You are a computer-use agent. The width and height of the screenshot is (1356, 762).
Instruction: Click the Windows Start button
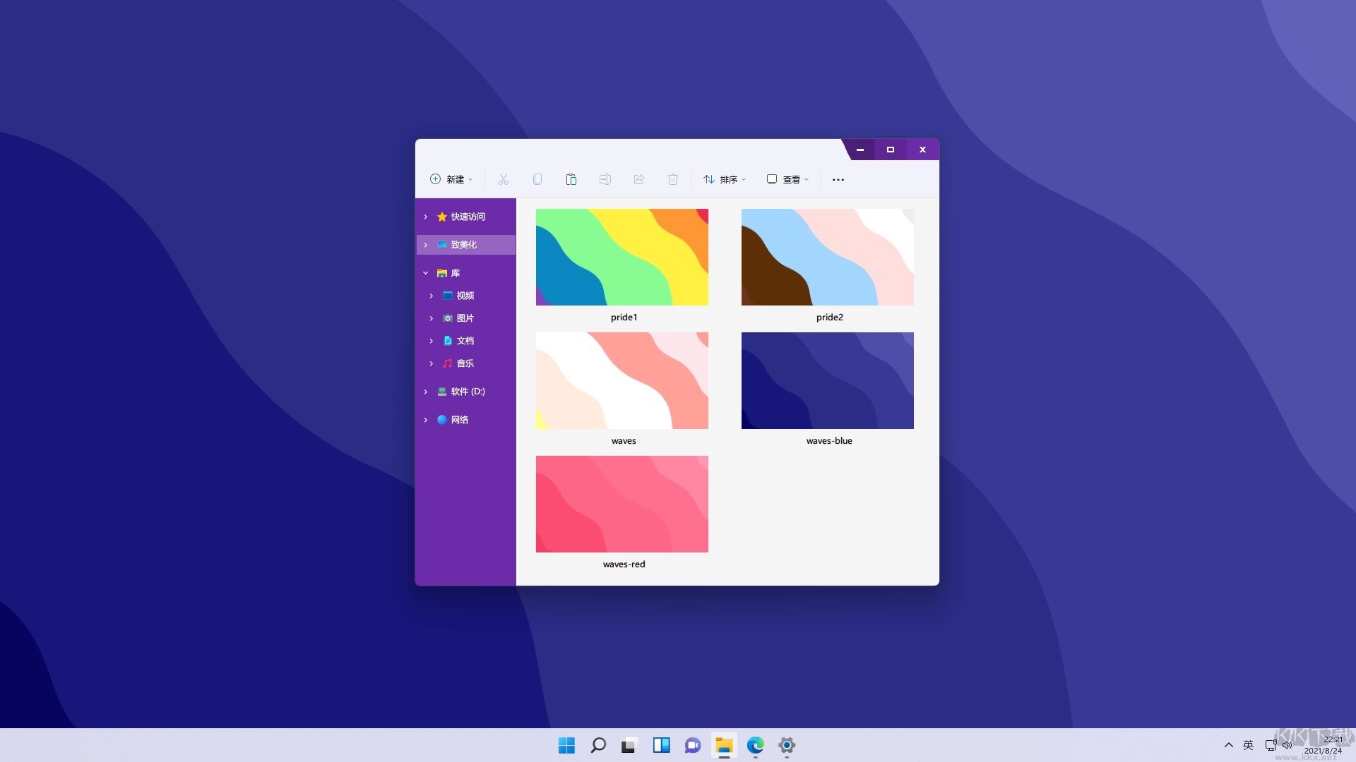(566, 745)
